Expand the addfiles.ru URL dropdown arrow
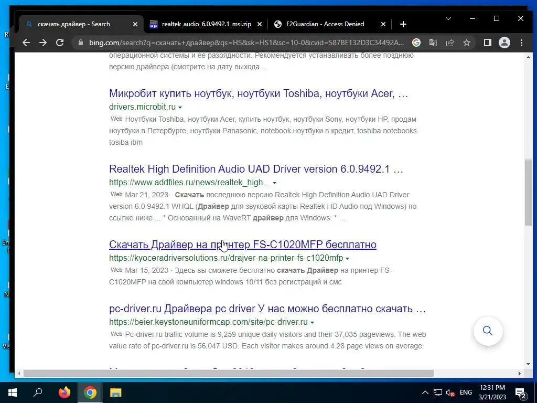 pyautogui.click(x=274, y=183)
